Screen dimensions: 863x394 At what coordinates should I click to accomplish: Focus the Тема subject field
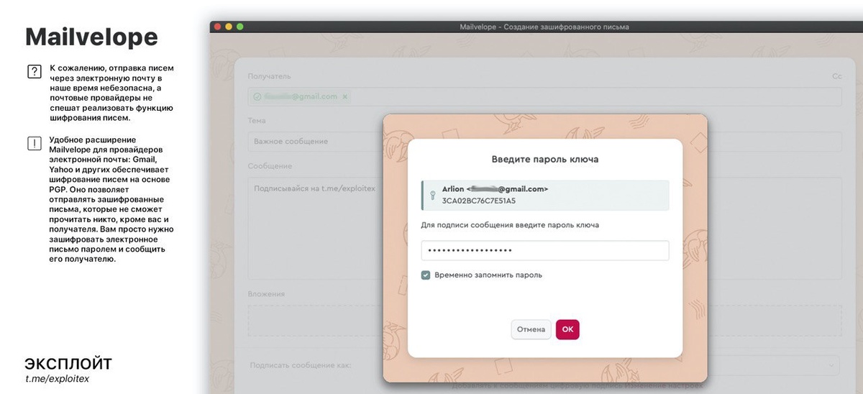(x=544, y=141)
